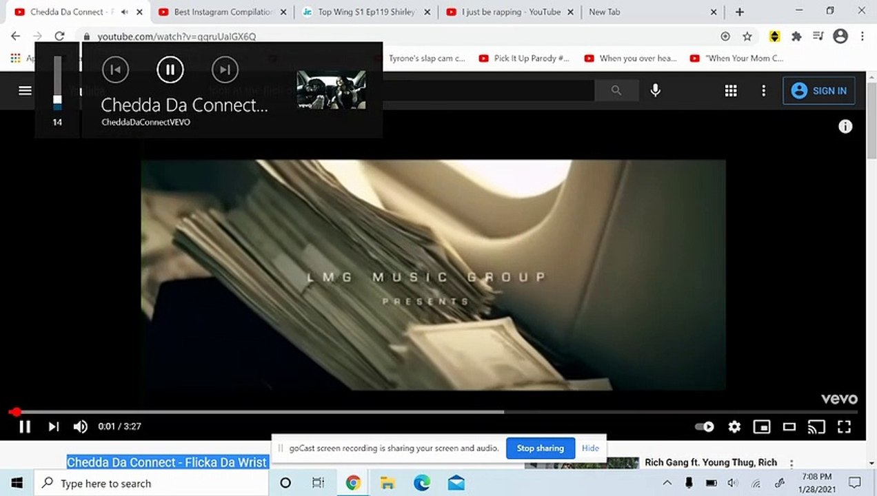Viewport: 877px width, 496px height.
Task: Open taskbar speaker volume icon
Action: pyautogui.click(x=733, y=484)
